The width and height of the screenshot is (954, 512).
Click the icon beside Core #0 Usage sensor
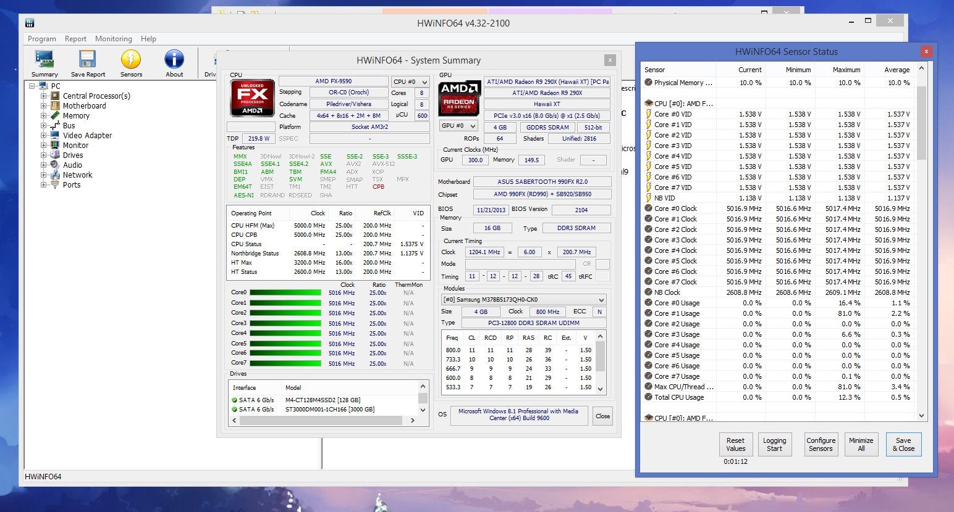tap(648, 303)
